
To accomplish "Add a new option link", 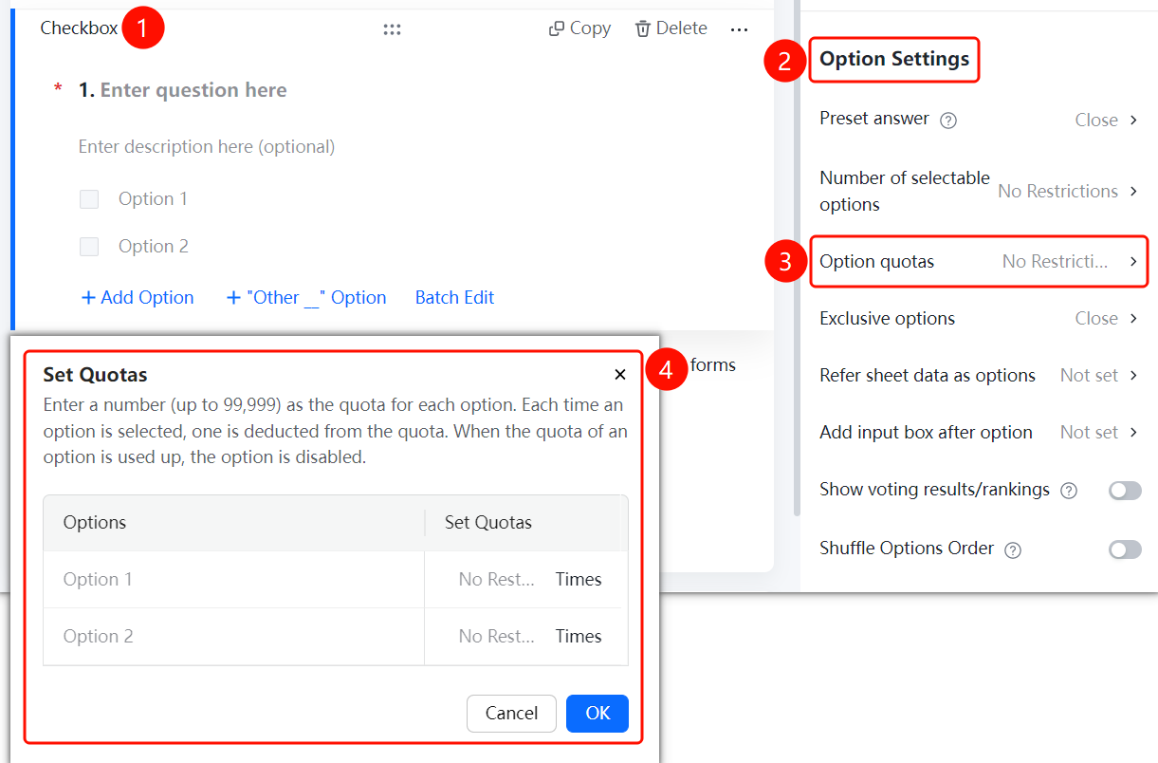I will point(138,298).
